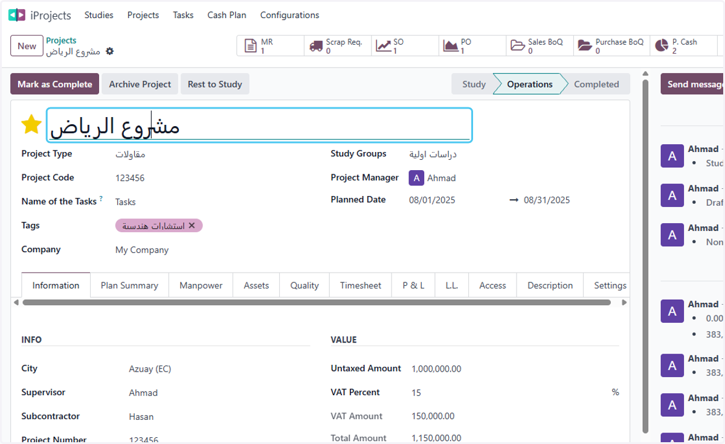This screenshot has height=444, width=725.
Task: Open the Quality tab
Action: click(304, 285)
